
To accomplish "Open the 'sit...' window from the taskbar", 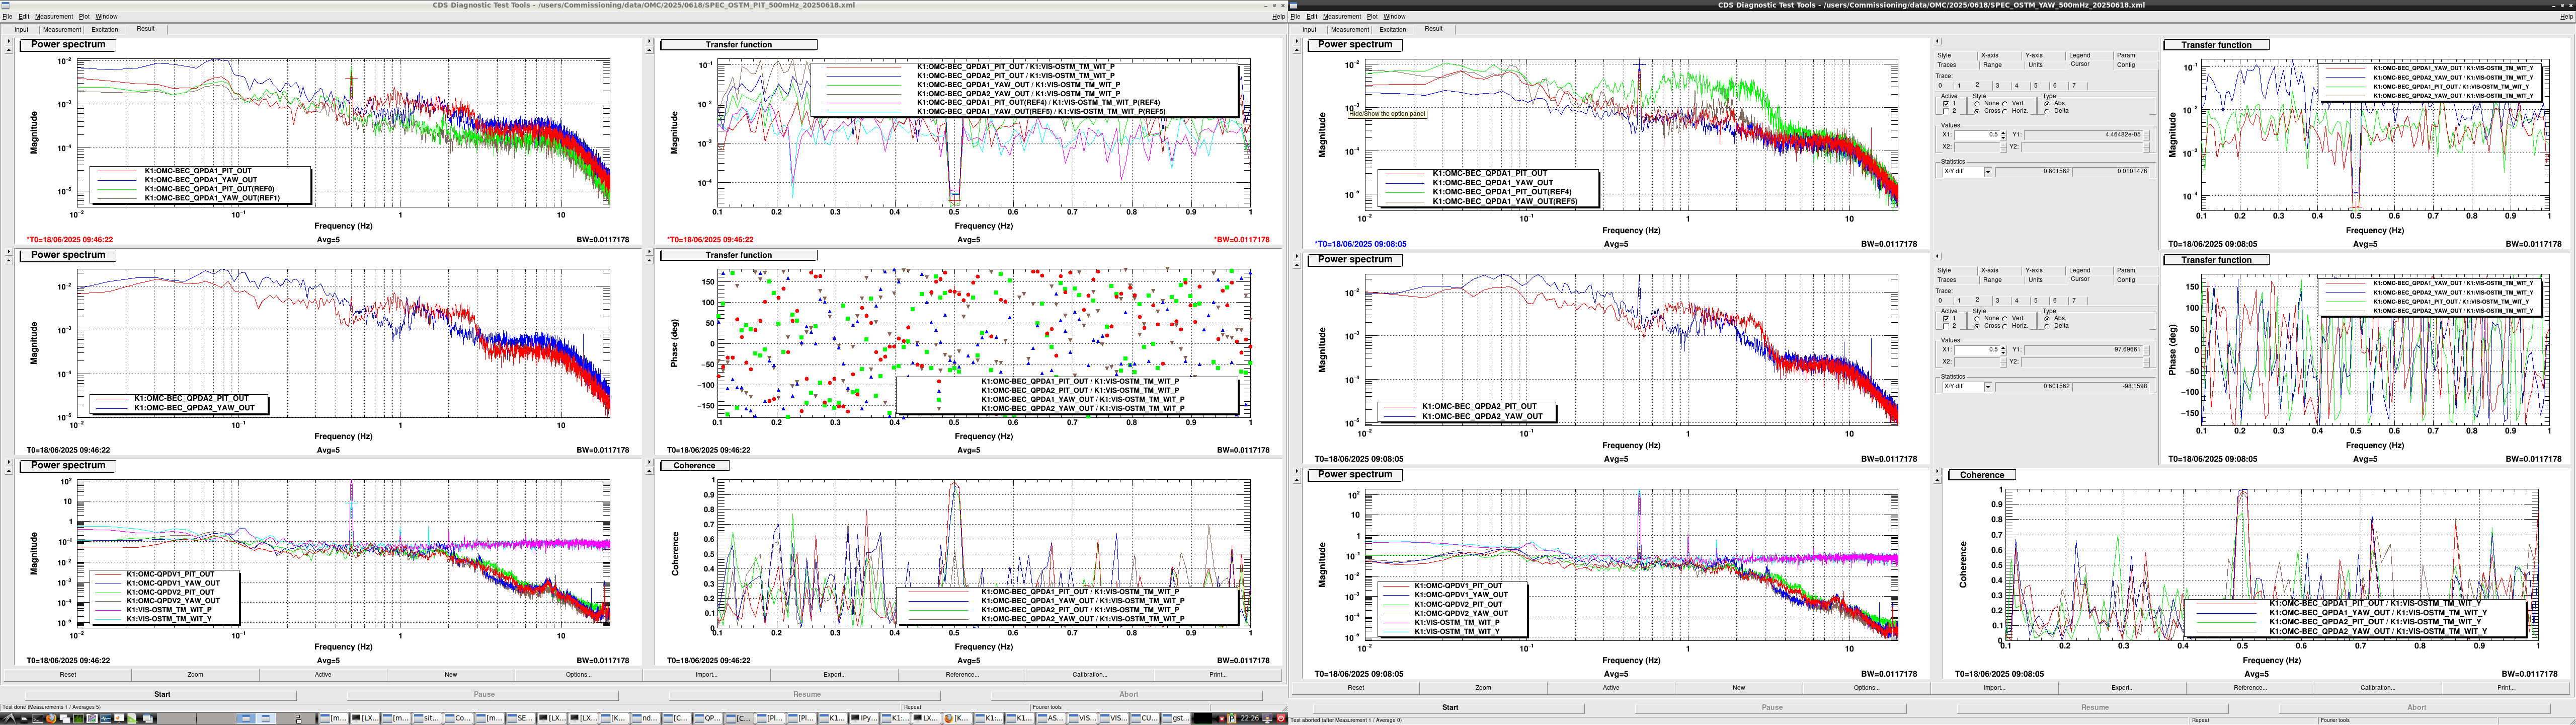I will click(427, 718).
